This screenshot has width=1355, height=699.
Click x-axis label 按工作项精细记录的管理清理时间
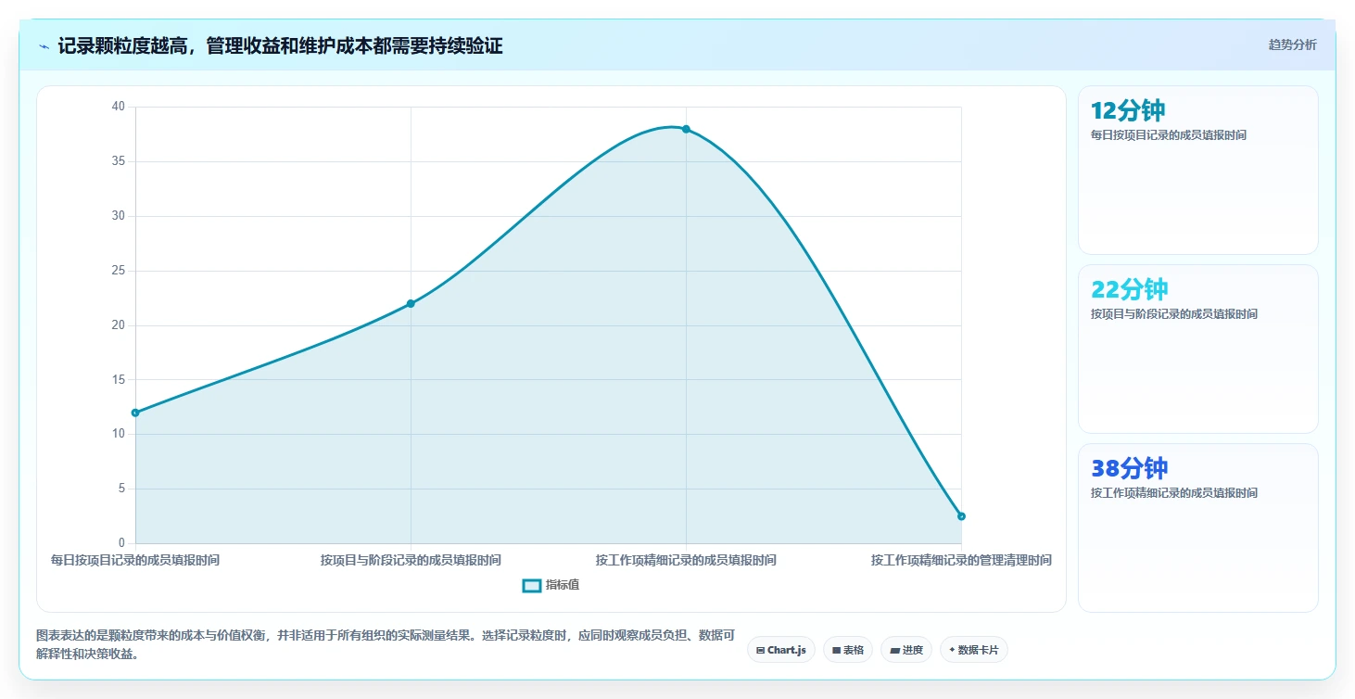(x=961, y=560)
